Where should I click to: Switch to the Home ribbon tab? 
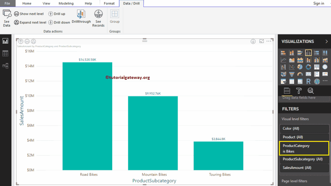pyautogui.click(x=27, y=3)
